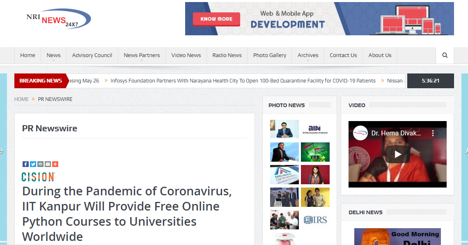
Task: Click the Web & Mobile App Development banner
Action: point(319,19)
